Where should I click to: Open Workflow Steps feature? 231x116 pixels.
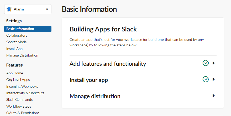tap(19, 106)
